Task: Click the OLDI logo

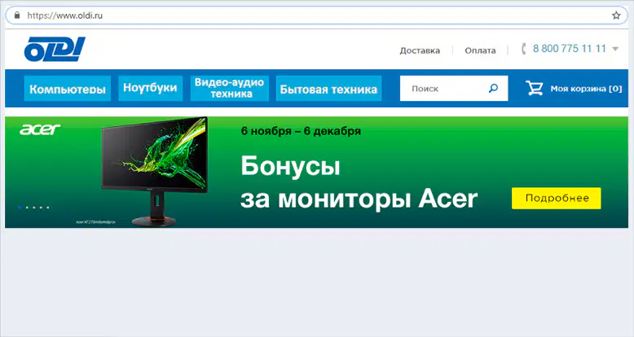Action: (55, 50)
